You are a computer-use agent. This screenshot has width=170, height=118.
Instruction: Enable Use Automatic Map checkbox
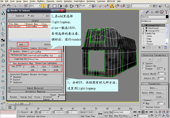click(11, 63)
